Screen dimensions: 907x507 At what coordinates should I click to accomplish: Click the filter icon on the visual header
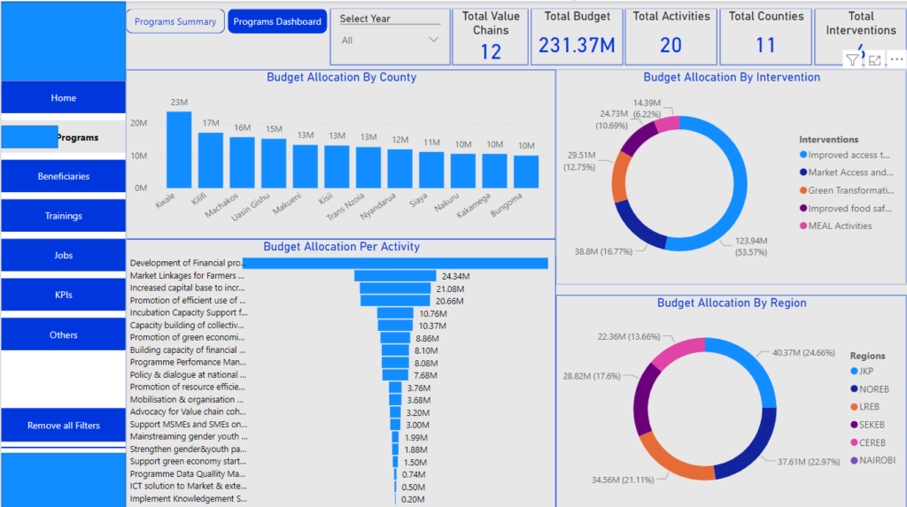pos(851,60)
